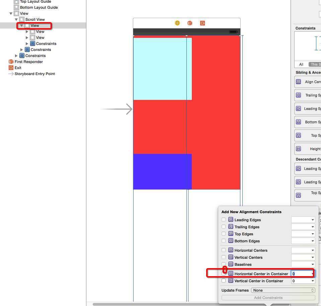Enable Bottom Edges checkbox
This screenshot has width=321, height=306.
coord(224,241)
